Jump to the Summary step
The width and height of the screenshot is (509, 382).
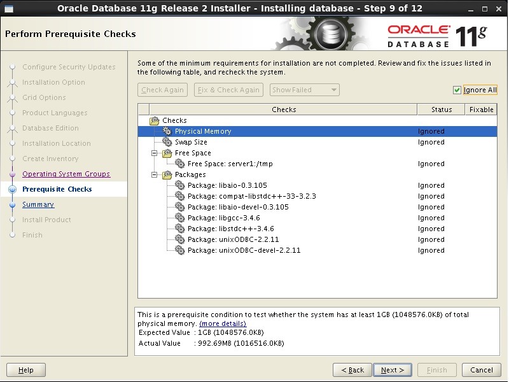[38, 204]
